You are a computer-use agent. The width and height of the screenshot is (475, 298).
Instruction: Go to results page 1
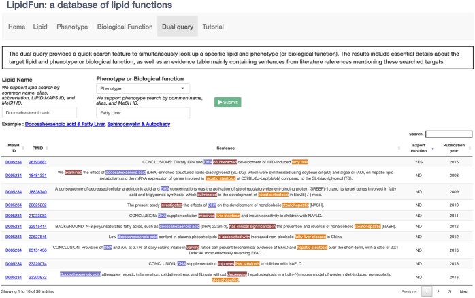[427, 291]
